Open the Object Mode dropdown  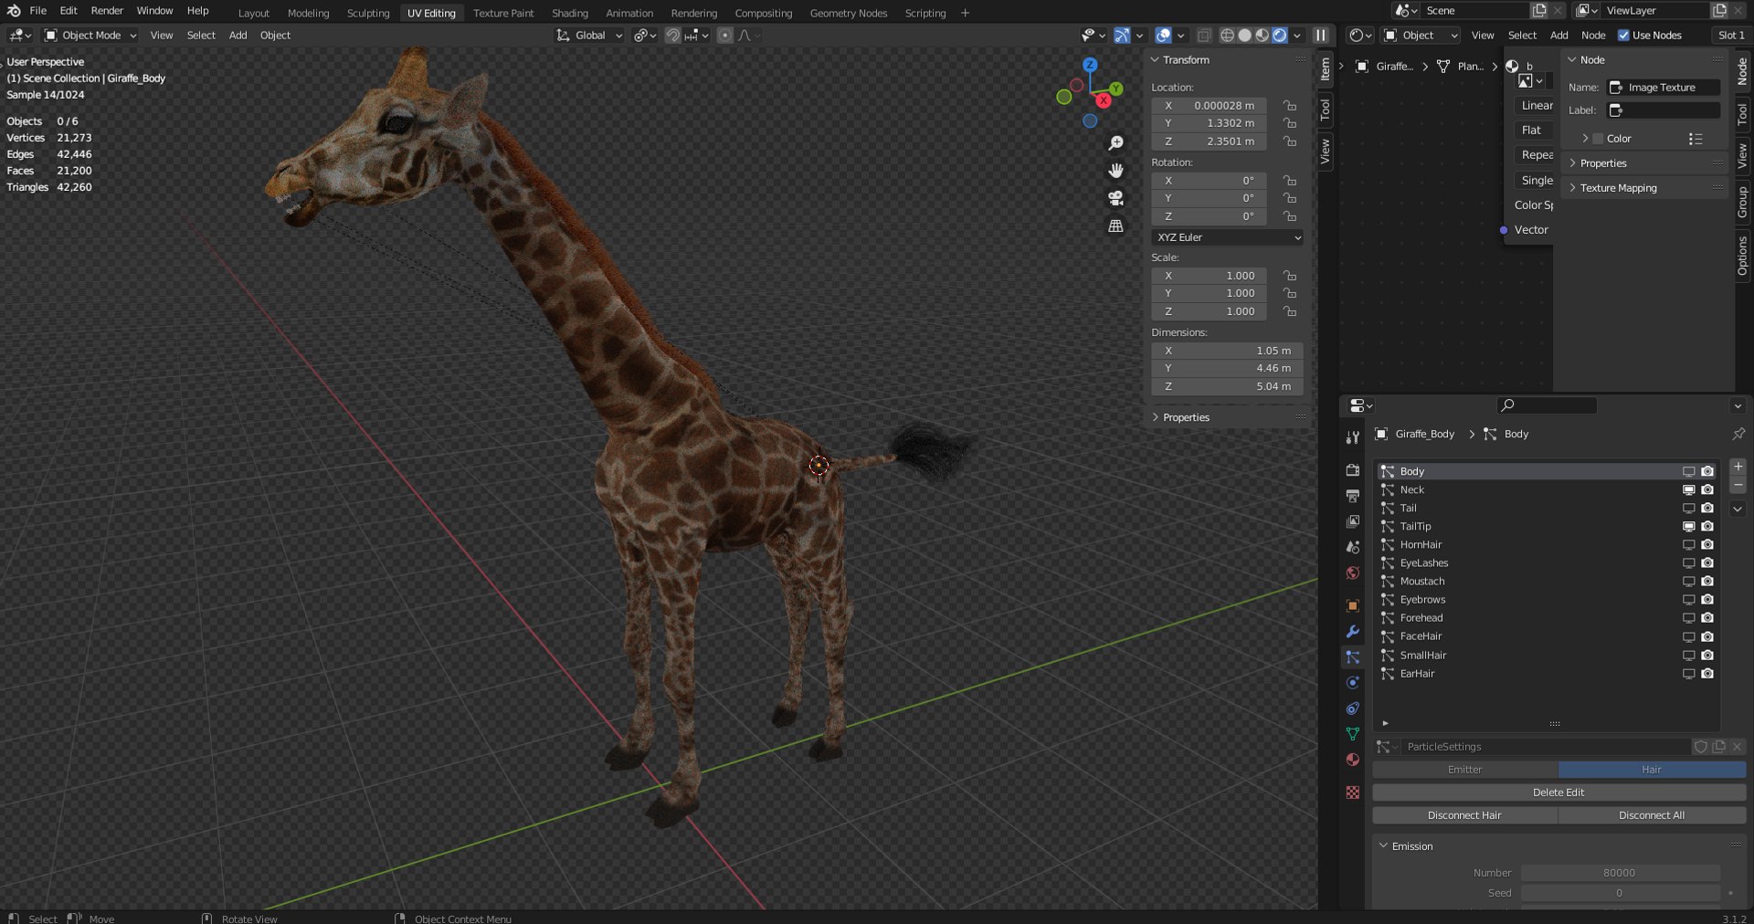pyautogui.click(x=90, y=36)
